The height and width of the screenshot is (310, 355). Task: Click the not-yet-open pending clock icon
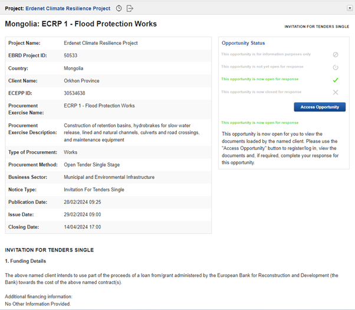(x=335, y=67)
